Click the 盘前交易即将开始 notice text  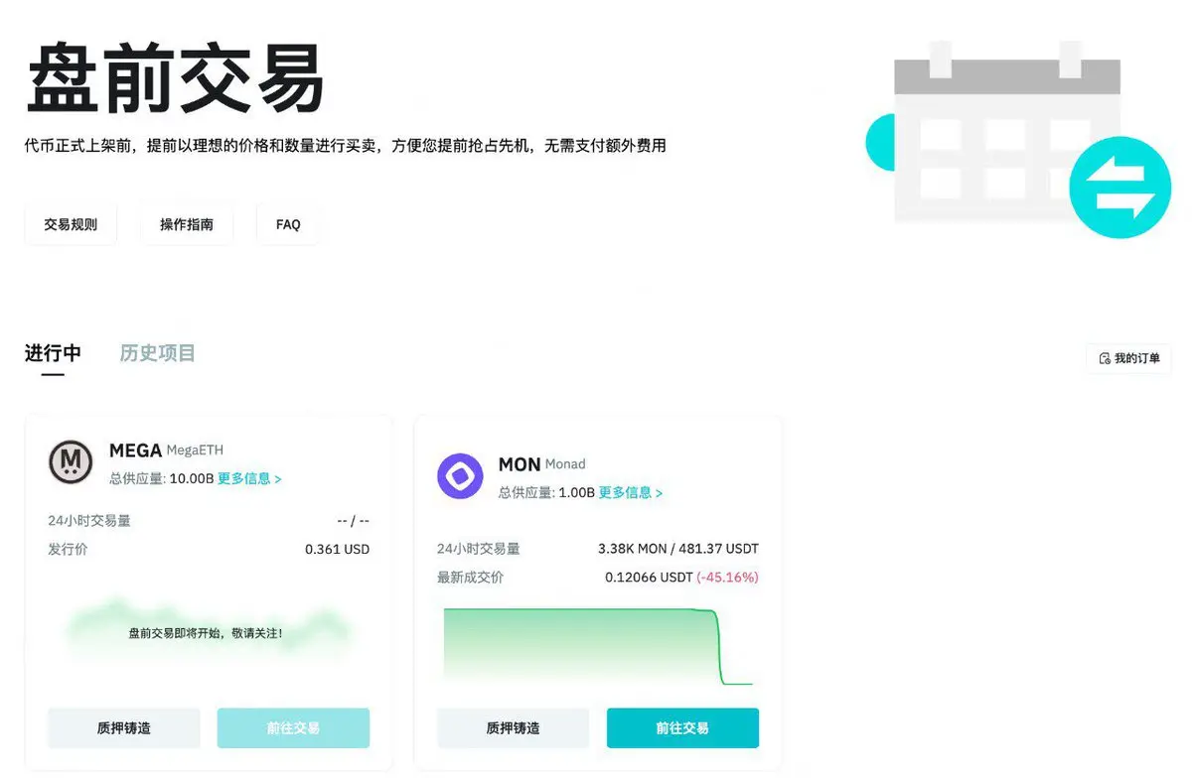(x=206, y=632)
